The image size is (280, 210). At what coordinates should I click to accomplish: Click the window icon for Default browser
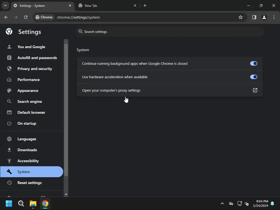pos(9,112)
